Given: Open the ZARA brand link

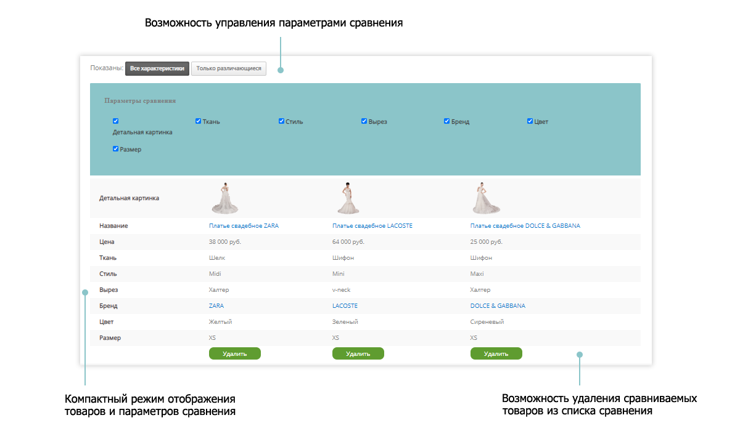Looking at the screenshot, I should [216, 306].
